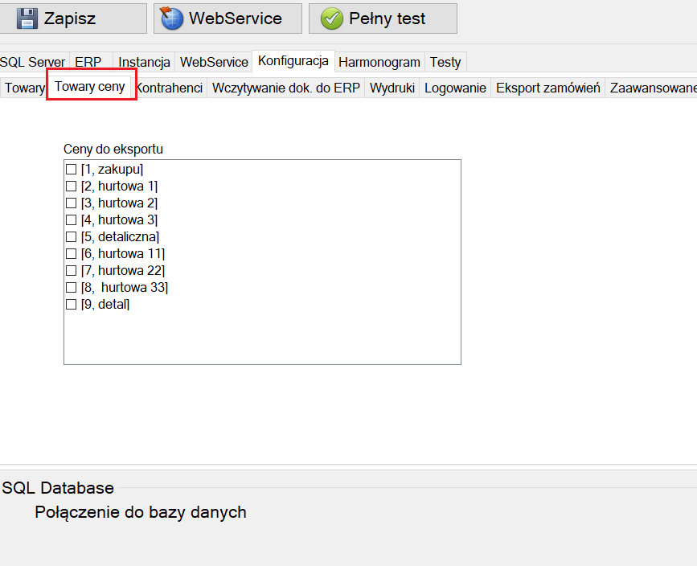Show the Wydruki sub-tab
Image resolution: width=697 pixels, height=566 pixels.
click(x=392, y=88)
